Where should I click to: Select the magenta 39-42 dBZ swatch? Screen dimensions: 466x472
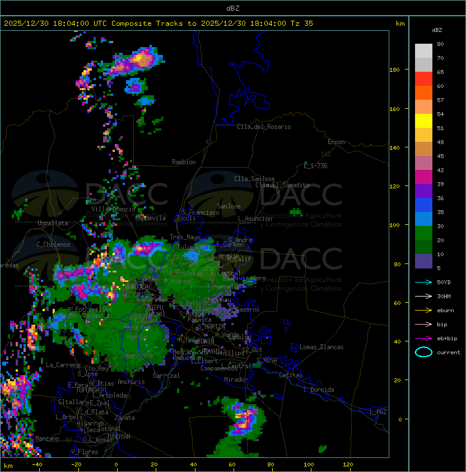423,177
